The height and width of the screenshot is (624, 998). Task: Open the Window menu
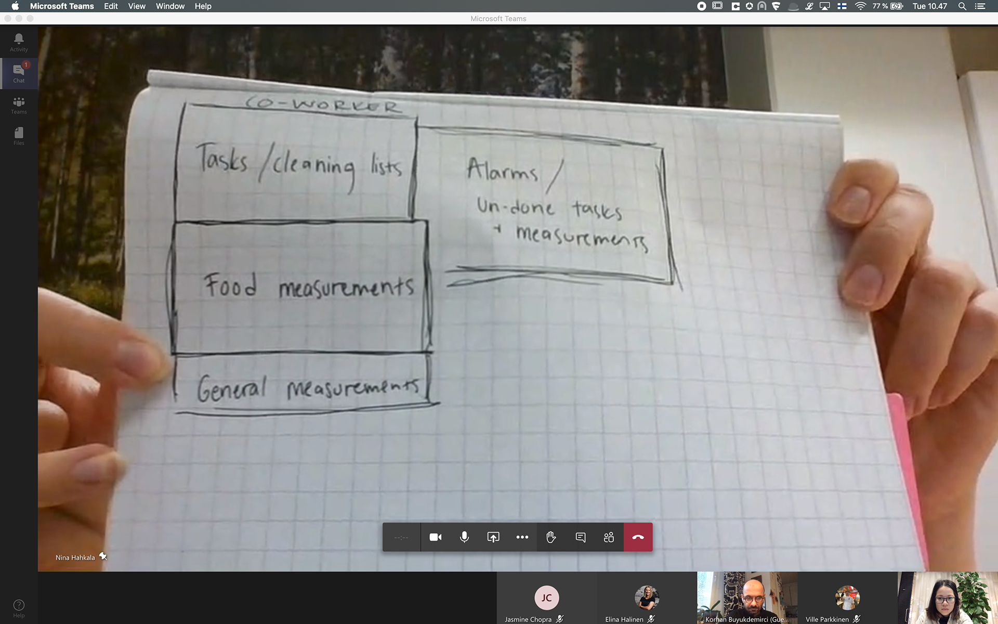[170, 6]
